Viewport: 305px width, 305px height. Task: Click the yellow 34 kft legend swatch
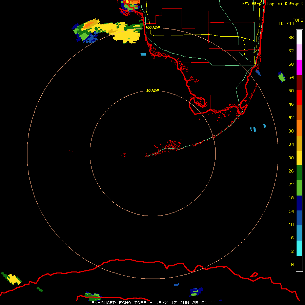[299, 158]
